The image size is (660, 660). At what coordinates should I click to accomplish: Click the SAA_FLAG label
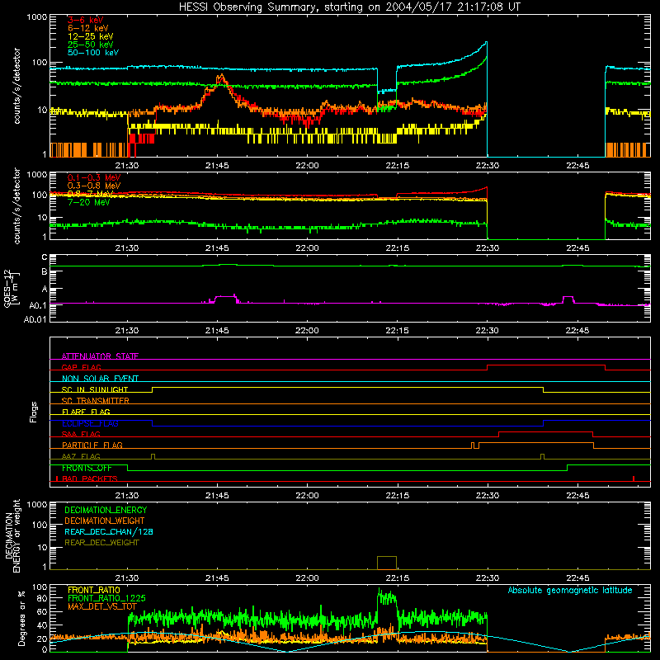[81, 434]
